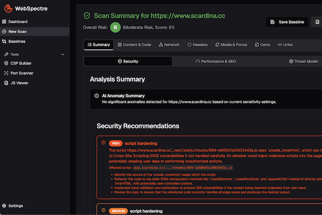Click the Threat Model circle icon
This screenshot has width=322, height=215.
tap(291, 61)
